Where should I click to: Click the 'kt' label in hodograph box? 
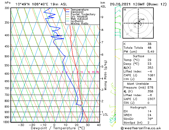[125, 10]
